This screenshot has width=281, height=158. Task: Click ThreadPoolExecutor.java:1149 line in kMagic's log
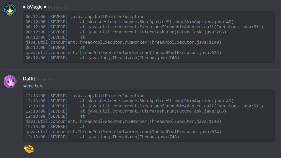coord(123,42)
